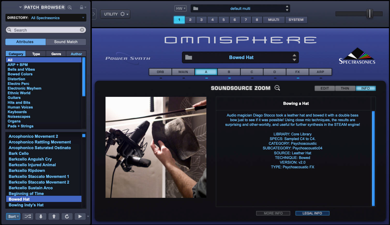390x225 pixels.
Task: Select the Bells and Vibes category
Action: (21, 69)
